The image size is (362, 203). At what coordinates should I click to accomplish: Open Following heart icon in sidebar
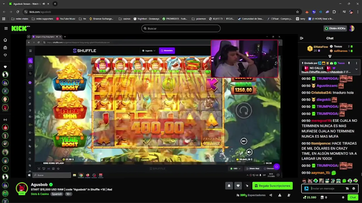[5, 55]
